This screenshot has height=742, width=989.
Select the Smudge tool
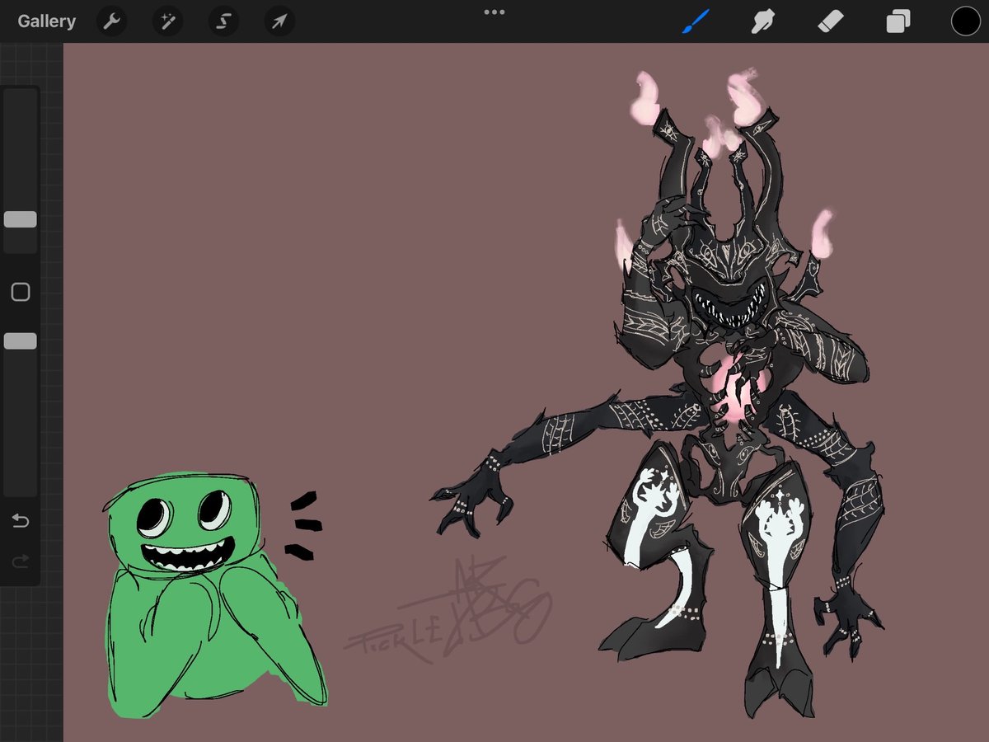click(763, 21)
